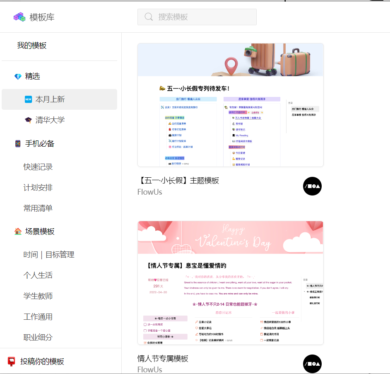Screen dimensions: 390x374
Task: Click the 情人节专属模板 title
Action: click(163, 359)
